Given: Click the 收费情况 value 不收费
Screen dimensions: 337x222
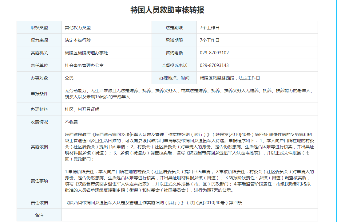Looking at the screenshot, I should (x=71, y=122).
